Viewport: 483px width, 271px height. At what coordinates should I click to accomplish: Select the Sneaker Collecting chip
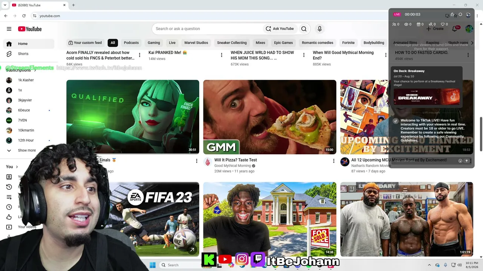click(x=232, y=43)
